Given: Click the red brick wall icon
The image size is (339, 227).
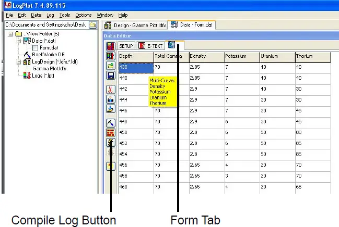Looking at the screenshot, I should pos(111,133).
